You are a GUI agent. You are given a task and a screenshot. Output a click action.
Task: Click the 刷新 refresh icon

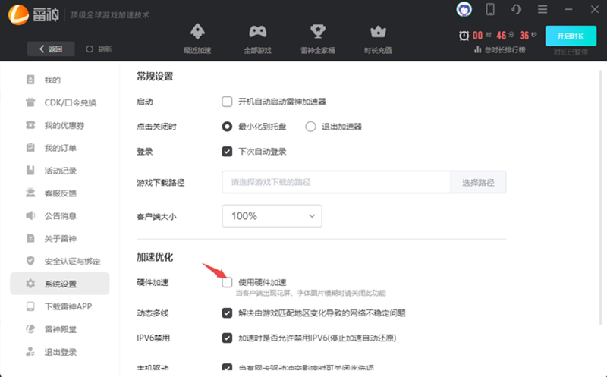(x=90, y=49)
